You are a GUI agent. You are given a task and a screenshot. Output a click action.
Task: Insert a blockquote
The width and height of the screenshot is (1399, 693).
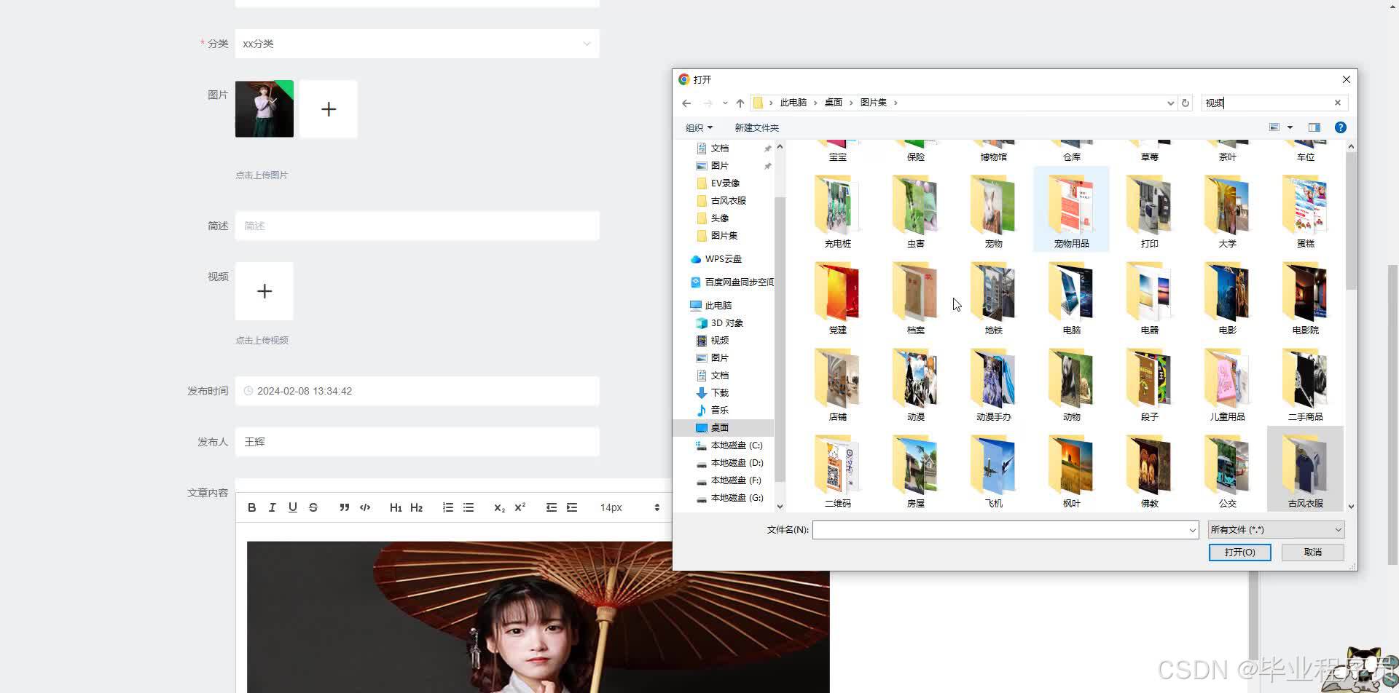pos(344,507)
